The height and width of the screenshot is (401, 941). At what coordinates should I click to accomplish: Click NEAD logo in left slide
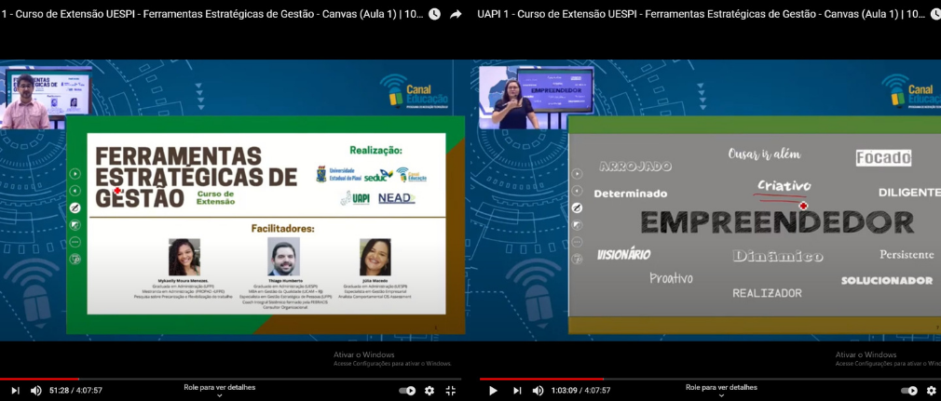[396, 198]
